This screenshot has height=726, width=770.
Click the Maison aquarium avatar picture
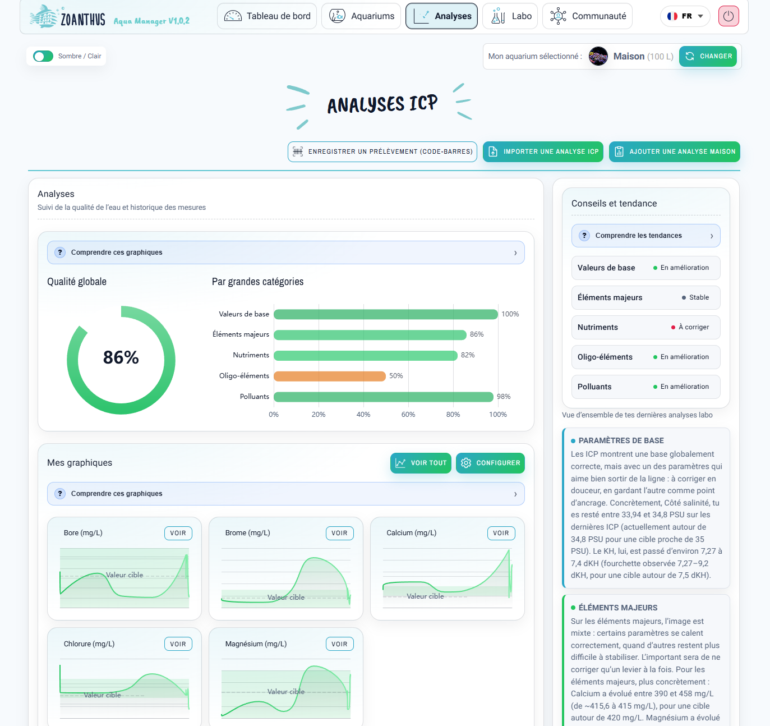point(598,56)
